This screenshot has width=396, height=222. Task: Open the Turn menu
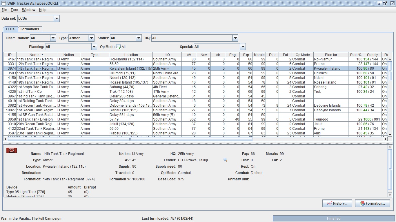coord(14,10)
